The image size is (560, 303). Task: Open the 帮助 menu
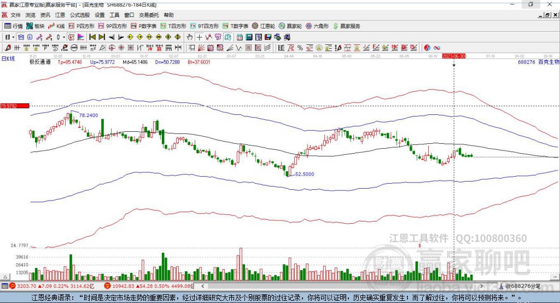[x=168, y=15]
